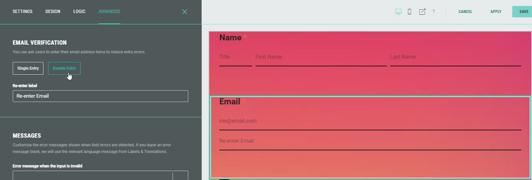Close the field settings panel

point(185,12)
